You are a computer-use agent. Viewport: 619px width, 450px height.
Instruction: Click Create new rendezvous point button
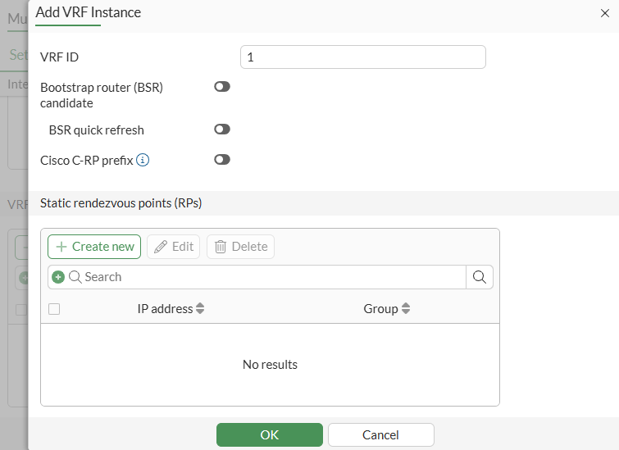point(94,247)
